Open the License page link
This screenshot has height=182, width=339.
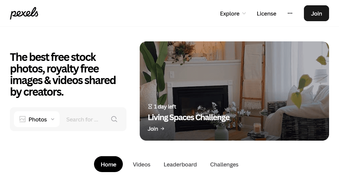click(x=266, y=13)
